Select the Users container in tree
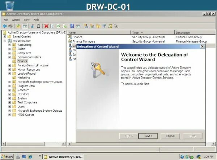 (21, 107)
